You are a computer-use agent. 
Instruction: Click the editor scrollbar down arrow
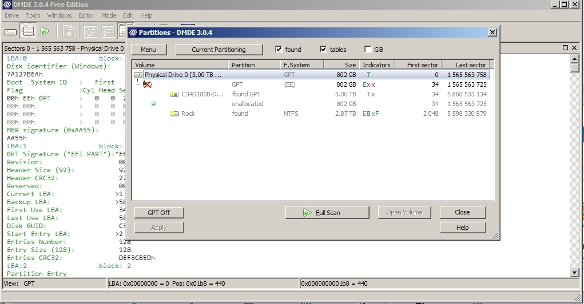[574, 273]
